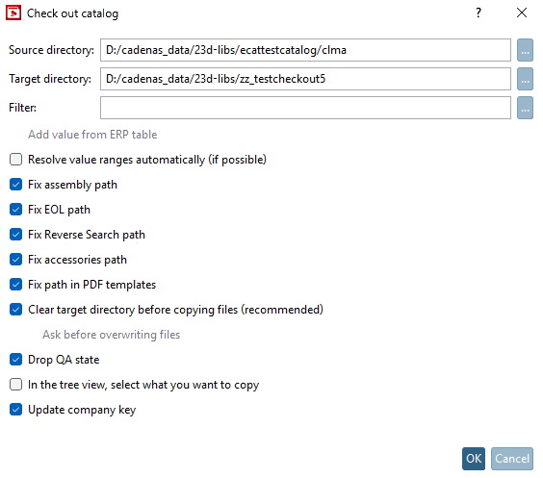Click the browse button next to Filter
Viewport: 543px width, 478px height.
[525, 108]
